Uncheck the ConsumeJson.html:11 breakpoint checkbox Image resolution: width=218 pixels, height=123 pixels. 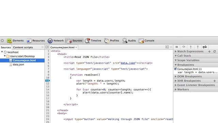pyautogui.click(x=175, y=69)
